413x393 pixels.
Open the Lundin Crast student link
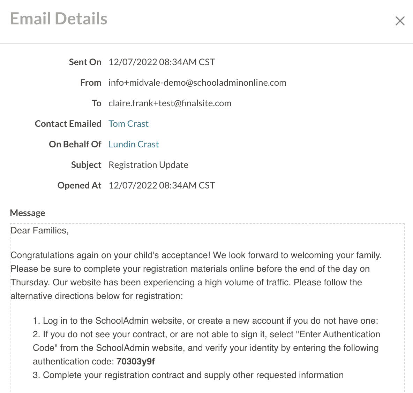[x=134, y=144]
